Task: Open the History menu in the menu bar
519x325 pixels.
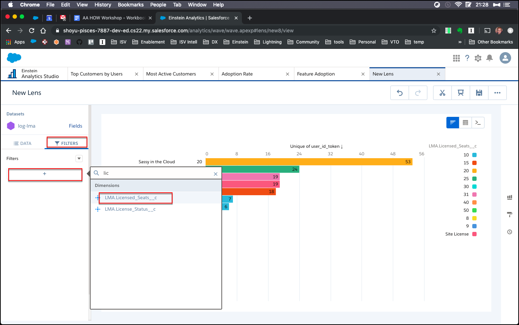Action: pos(103,5)
